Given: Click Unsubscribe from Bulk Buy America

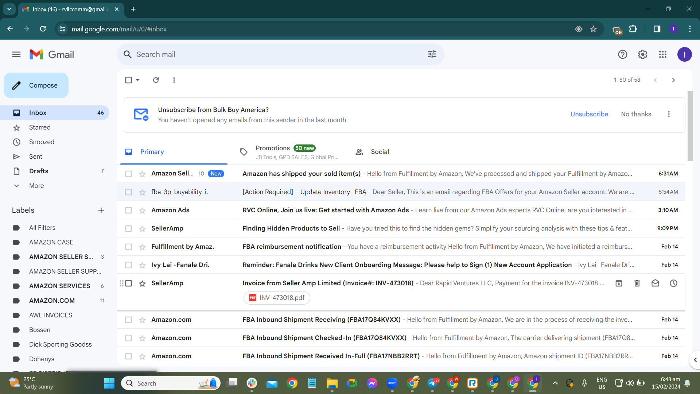Looking at the screenshot, I should coord(589,114).
